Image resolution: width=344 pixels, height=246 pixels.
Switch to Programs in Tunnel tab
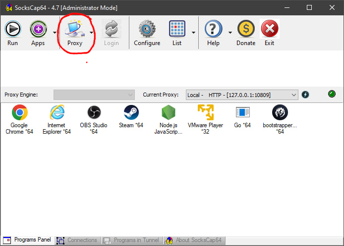point(131,240)
